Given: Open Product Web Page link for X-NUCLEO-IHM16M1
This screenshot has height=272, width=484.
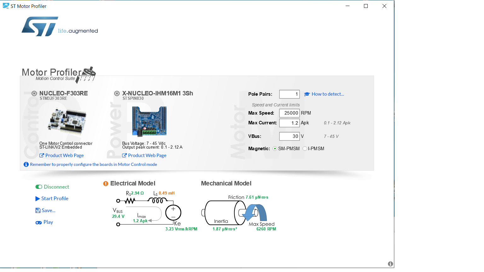Looking at the screenshot, I should pos(147,156).
